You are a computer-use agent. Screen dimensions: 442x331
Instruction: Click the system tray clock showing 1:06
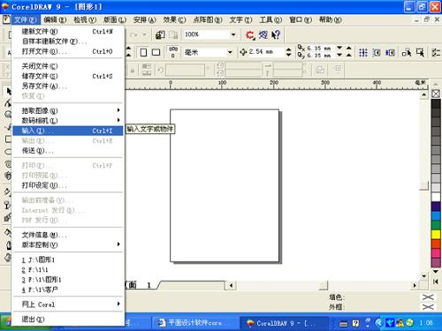pos(426,323)
